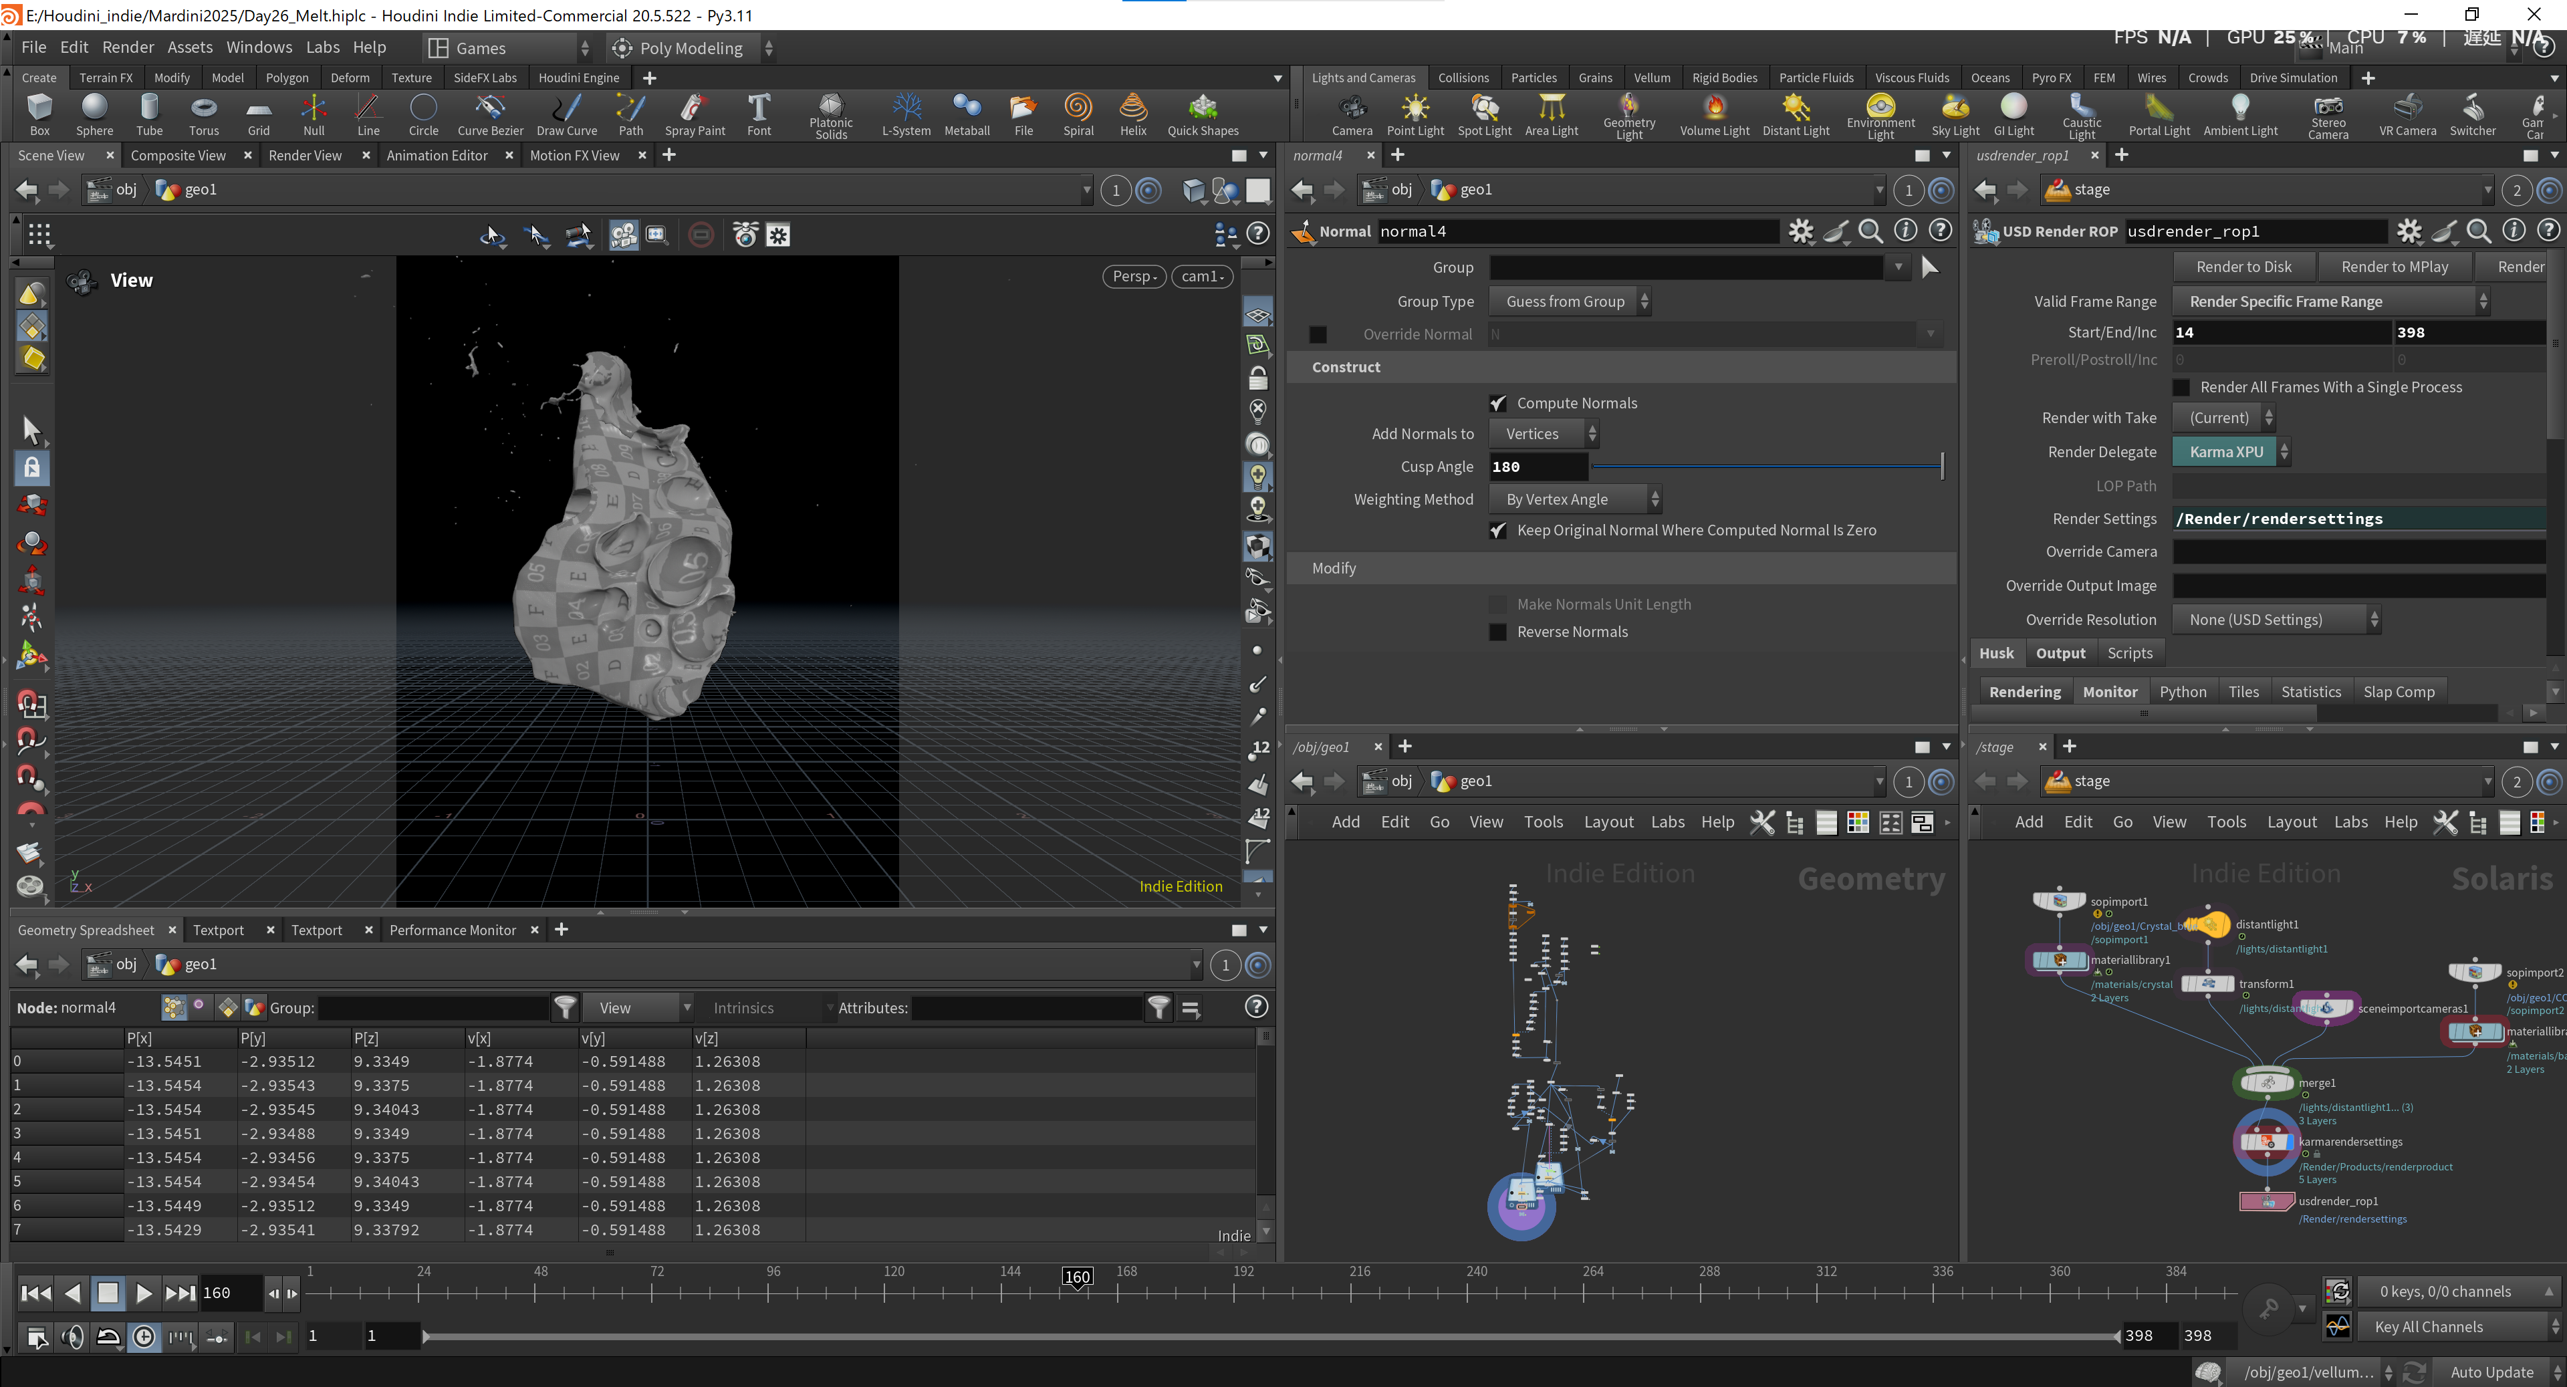
Task: Toggle real-time playback clock button
Action: pos(144,1337)
